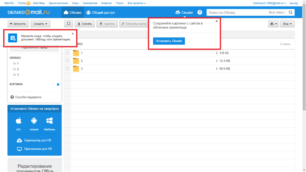Click the Удалить delete button
The height and width of the screenshot is (172, 306).
point(107,24)
